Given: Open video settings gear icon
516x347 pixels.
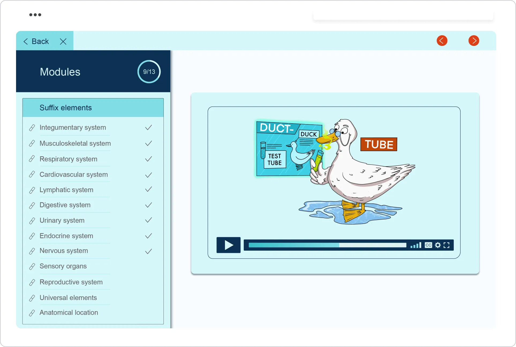Looking at the screenshot, I should (x=438, y=245).
